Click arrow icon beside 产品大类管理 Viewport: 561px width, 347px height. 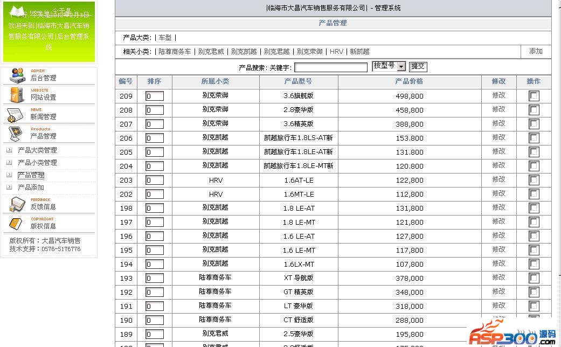coord(9,150)
